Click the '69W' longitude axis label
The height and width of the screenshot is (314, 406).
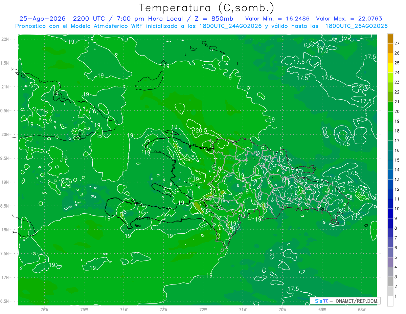point(322,310)
